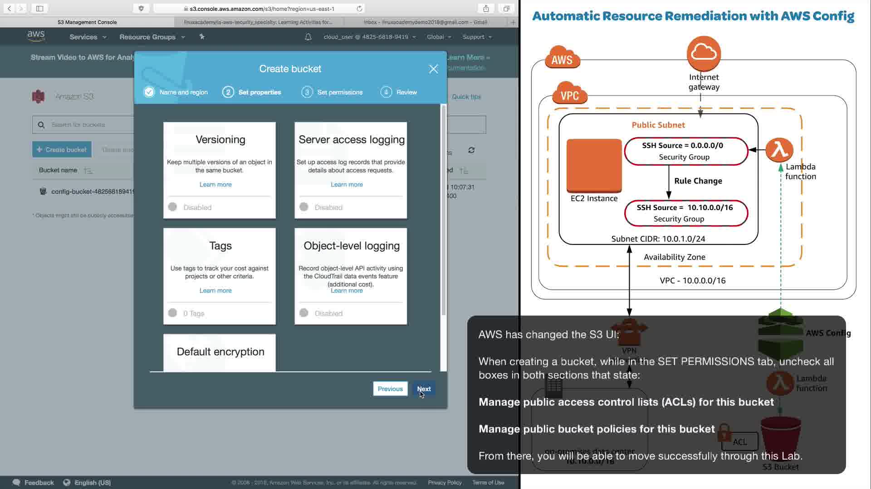Select the 0 Tags radio option
The width and height of the screenshot is (871, 489).
point(172,313)
